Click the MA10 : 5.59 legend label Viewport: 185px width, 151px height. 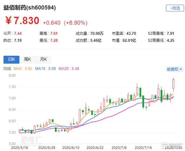45,68
